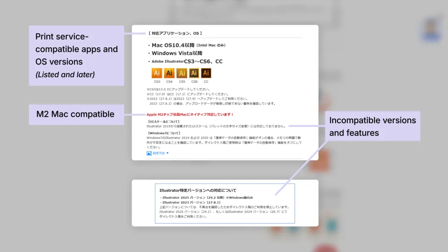Select the Illustrator CS5 version icon
Screen dimensions: 448x252
182,73
